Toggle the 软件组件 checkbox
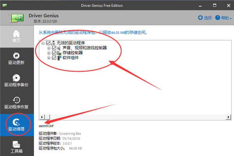Image resolution: width=234 pixels, height=156 pixels. 54,58
